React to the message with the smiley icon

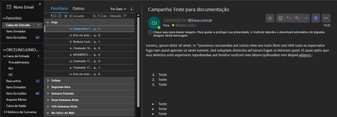coord(280,18)
